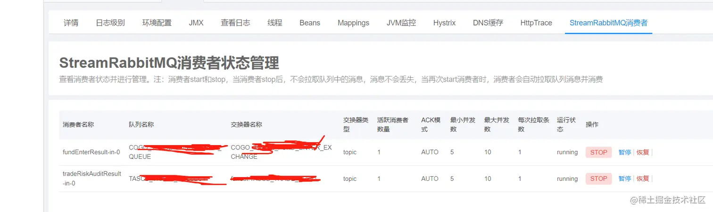The image size is (713, 212).
Task: Click the 每次拉取条数 column header
Action: [533, 124]
